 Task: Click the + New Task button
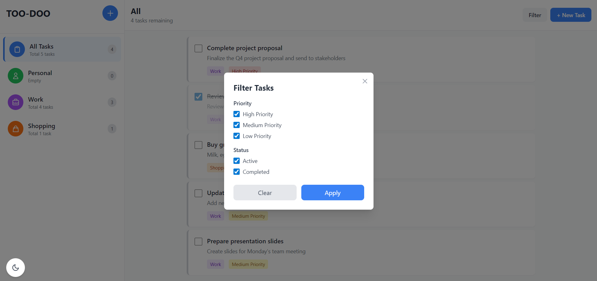[571, 15]
